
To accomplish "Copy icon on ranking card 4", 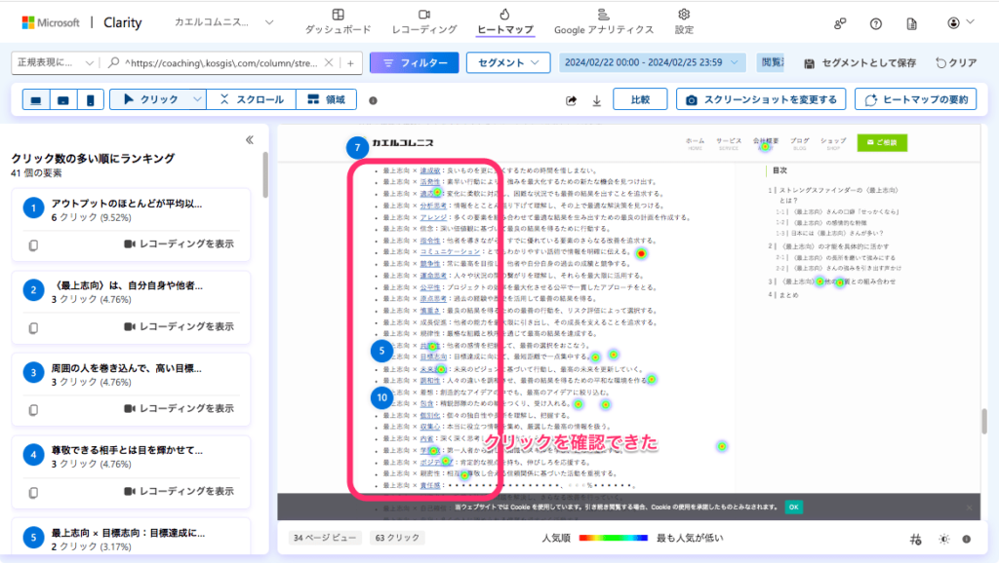I will 34,493.
